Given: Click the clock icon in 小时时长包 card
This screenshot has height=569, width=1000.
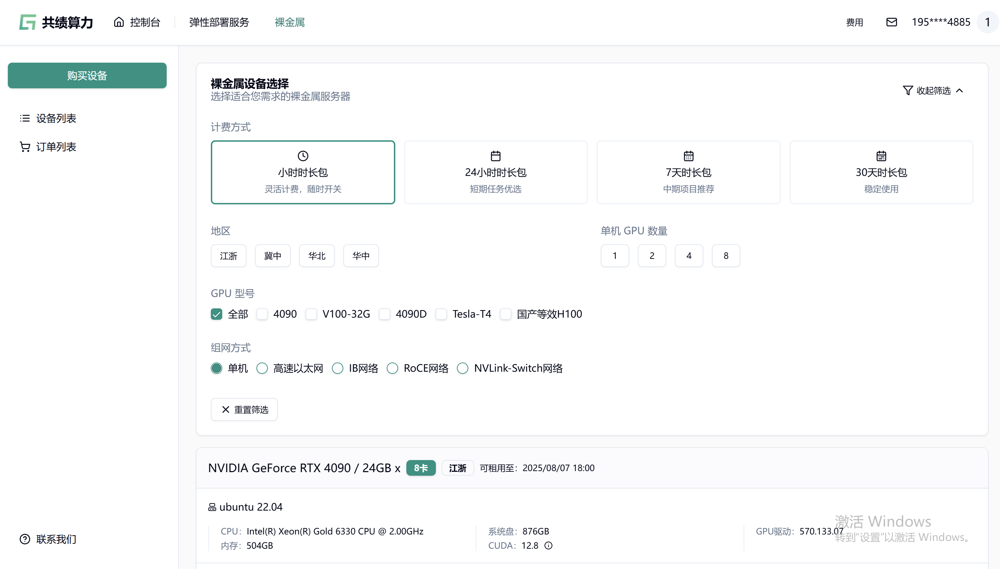Looking at the screenshot, I should pyautogui.click(x=303, y=156).
